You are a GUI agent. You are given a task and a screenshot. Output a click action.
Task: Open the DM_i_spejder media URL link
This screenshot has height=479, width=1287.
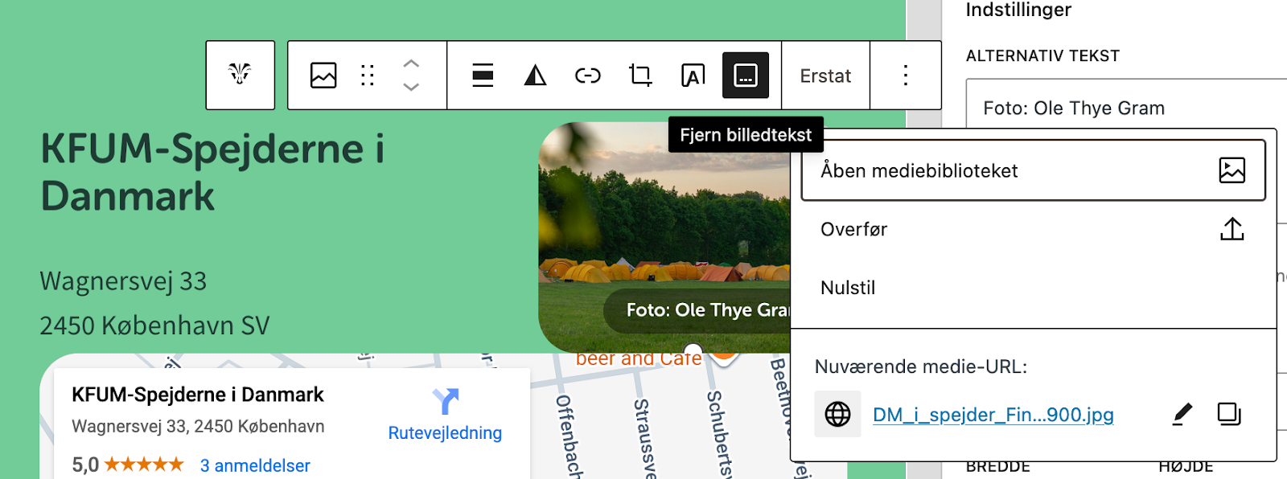coord(993,415)
